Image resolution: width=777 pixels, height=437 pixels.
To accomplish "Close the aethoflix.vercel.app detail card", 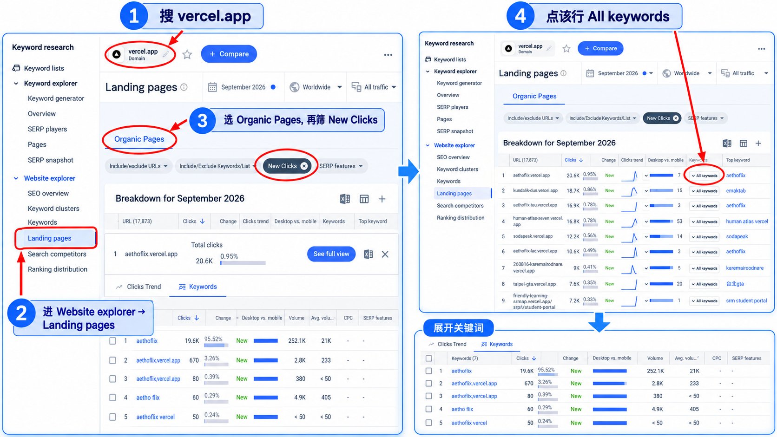I will pyautogui.click(x=385, y=254).
